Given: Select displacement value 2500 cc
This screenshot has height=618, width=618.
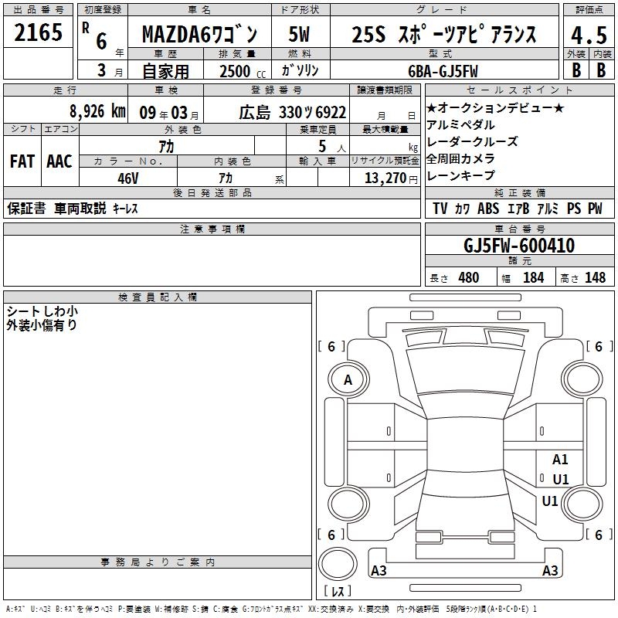Looking at the screenshot, I should coord(243,71).
